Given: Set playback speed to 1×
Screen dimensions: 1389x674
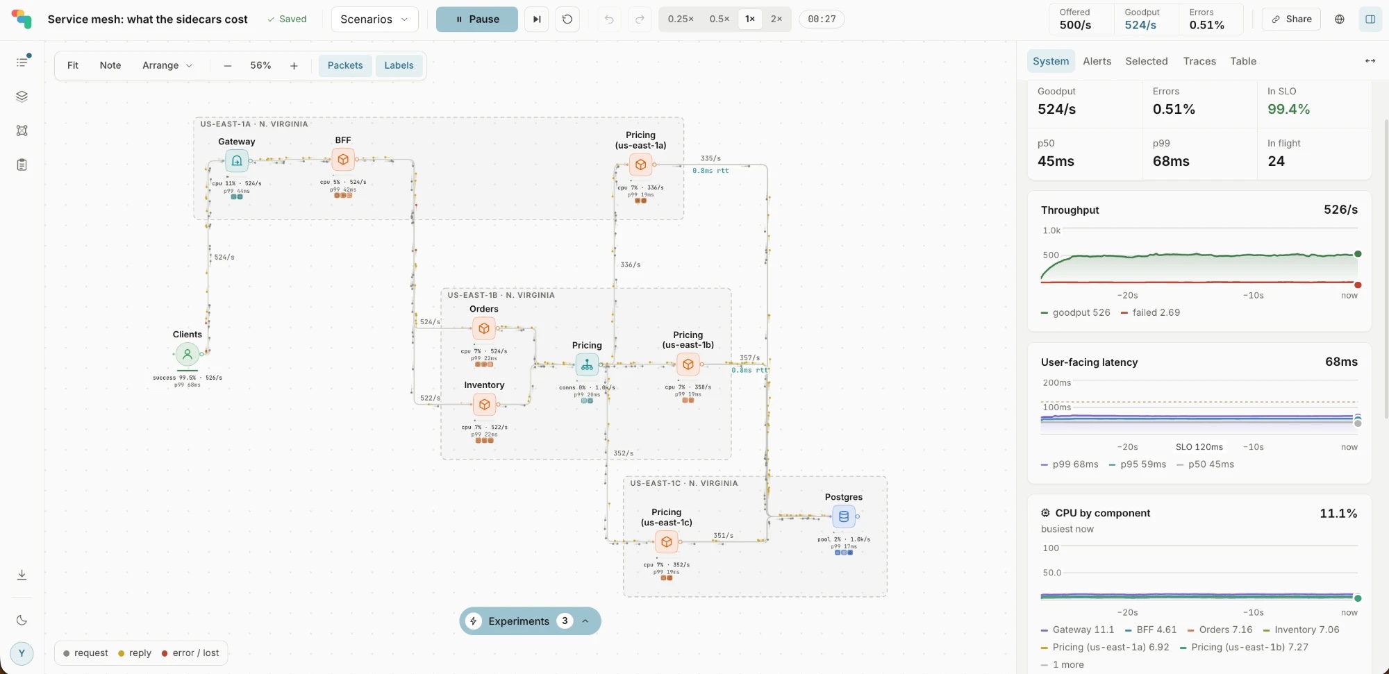Looking at the screenshot, I should 750,19.
